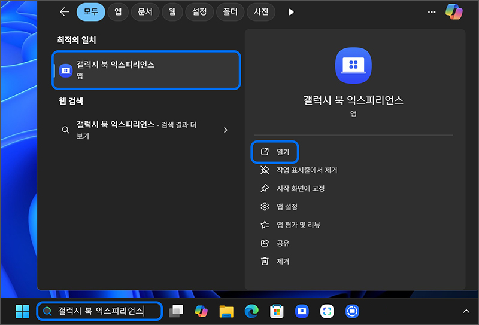Open the three-dot more options menu
479x325 pixels.
coord(431,12)
